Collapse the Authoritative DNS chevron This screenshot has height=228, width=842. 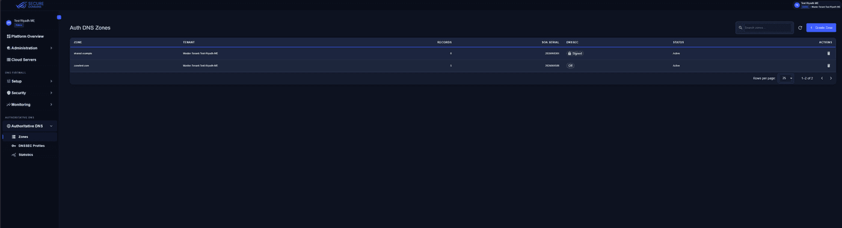(x=51, y=126)
